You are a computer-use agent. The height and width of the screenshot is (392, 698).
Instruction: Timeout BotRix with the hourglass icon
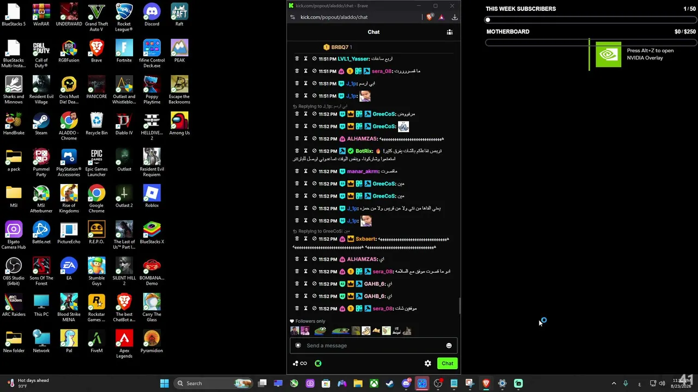tap(305, 151)
